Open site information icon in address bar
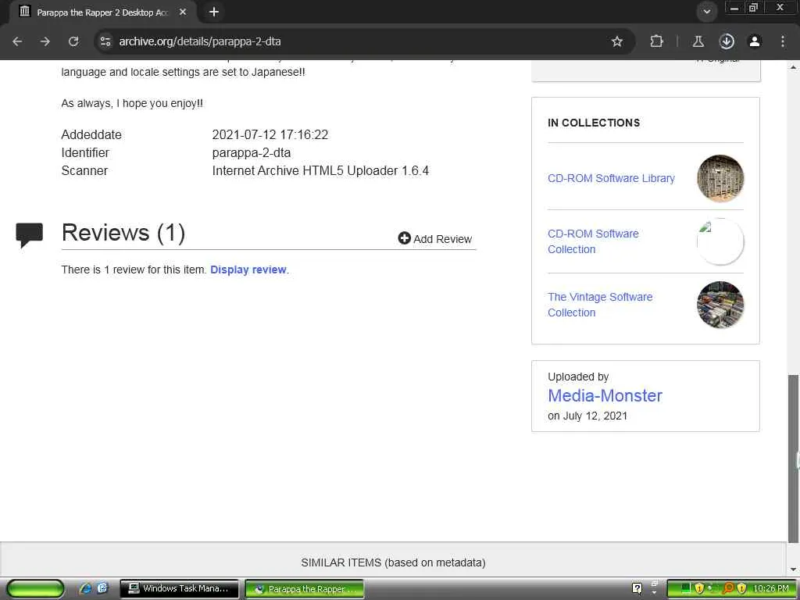 pyautogui.click(x=105, y=41)
